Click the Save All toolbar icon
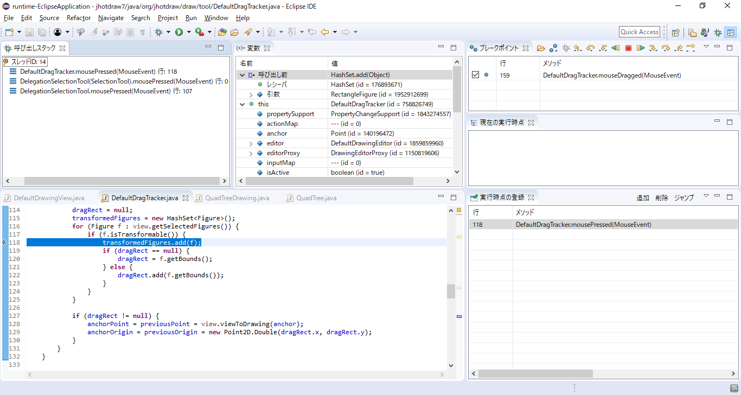Screen dimensions: 741x395 coord(42,32)
